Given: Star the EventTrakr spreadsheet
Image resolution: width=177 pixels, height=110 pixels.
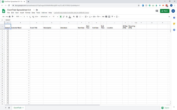Looking at the screenshot, I should point(34,10).
